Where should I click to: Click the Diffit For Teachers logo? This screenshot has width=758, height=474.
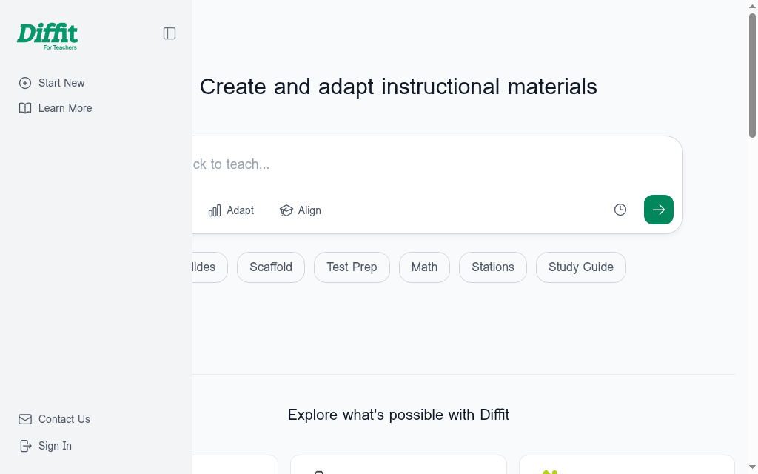tap(47, 37)
